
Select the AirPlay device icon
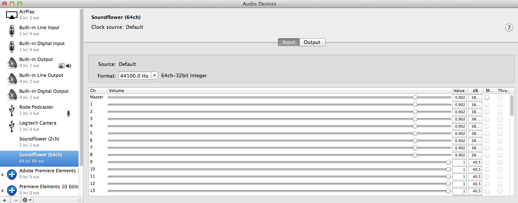[x=12, y=15]
